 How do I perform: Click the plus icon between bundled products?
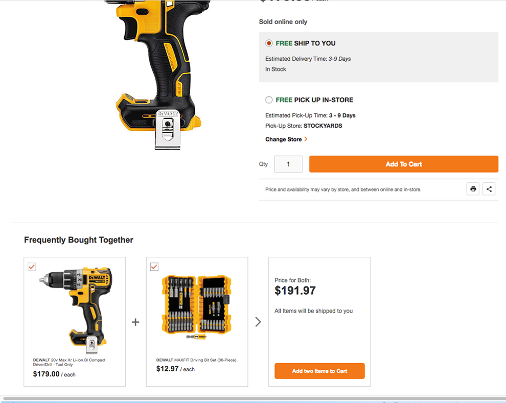point(135,322)
